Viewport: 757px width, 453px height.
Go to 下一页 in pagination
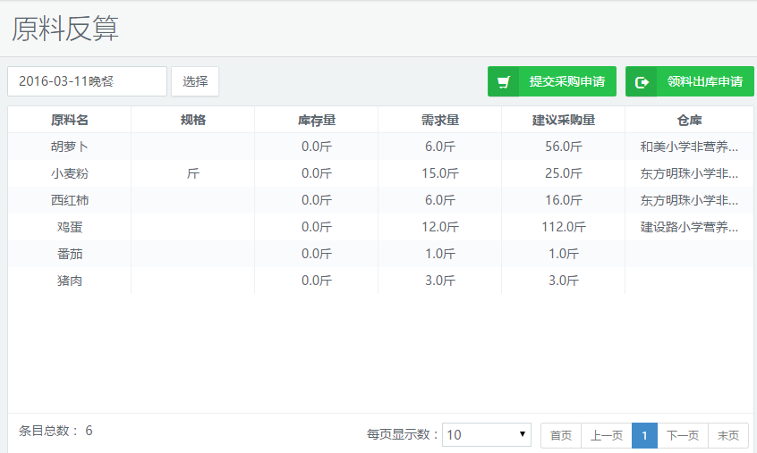tap(683, 435)
